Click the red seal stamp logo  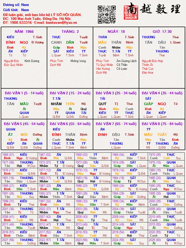[x=131, y=12]
